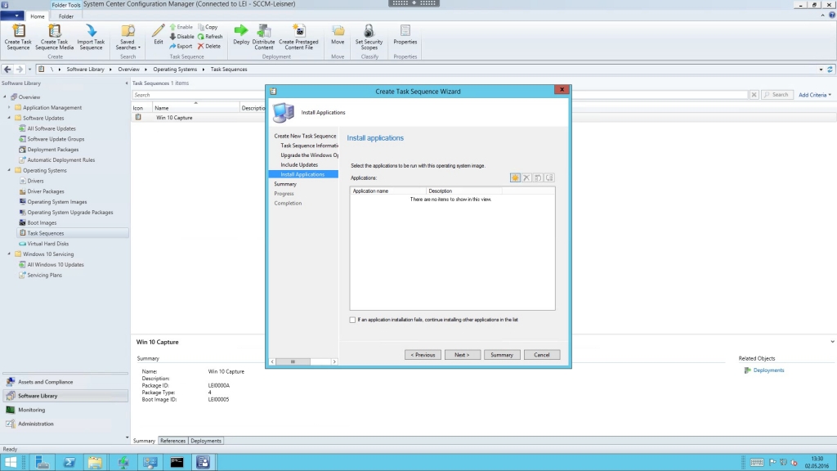Open Administration workspace
The width and height of the screenshot is (837, 471).
click(65, 424)
